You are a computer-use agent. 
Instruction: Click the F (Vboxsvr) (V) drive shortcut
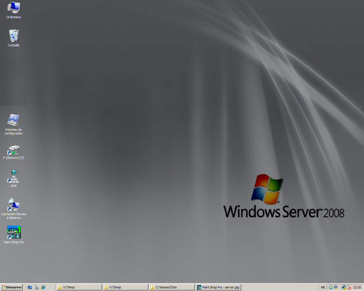point(14,150)
